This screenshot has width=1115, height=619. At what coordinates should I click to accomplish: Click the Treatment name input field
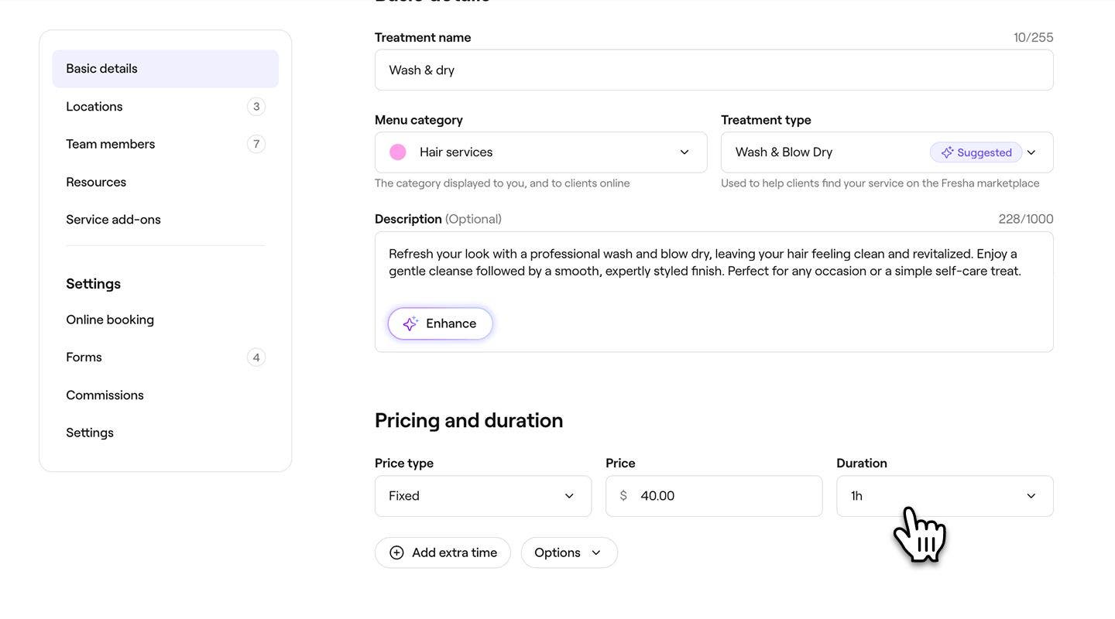coord(713,70)
